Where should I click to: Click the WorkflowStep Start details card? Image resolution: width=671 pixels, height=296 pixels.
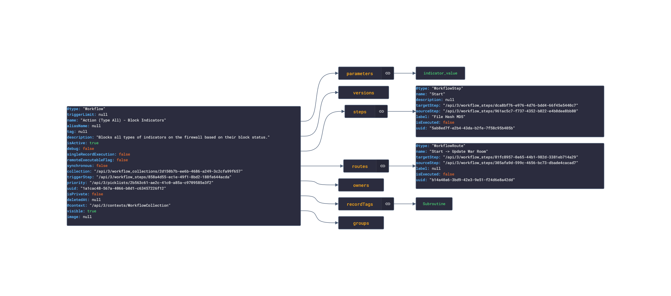coord(510,111)
